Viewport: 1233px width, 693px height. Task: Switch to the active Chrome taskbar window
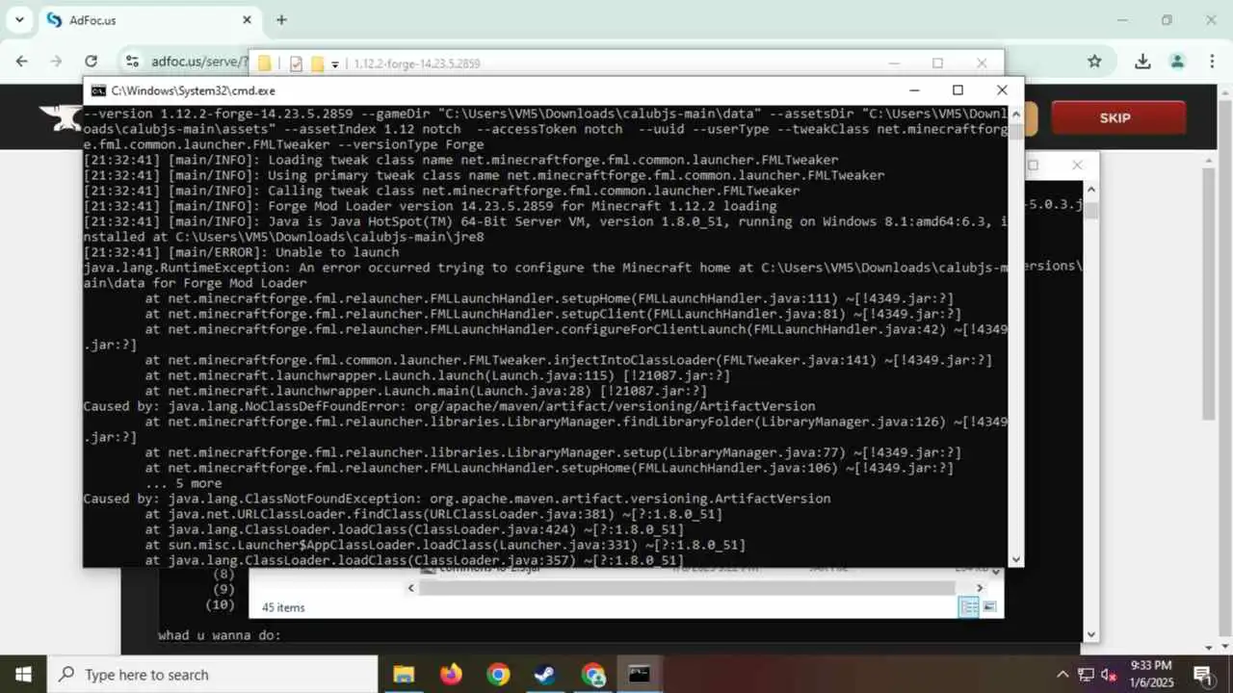592,675
